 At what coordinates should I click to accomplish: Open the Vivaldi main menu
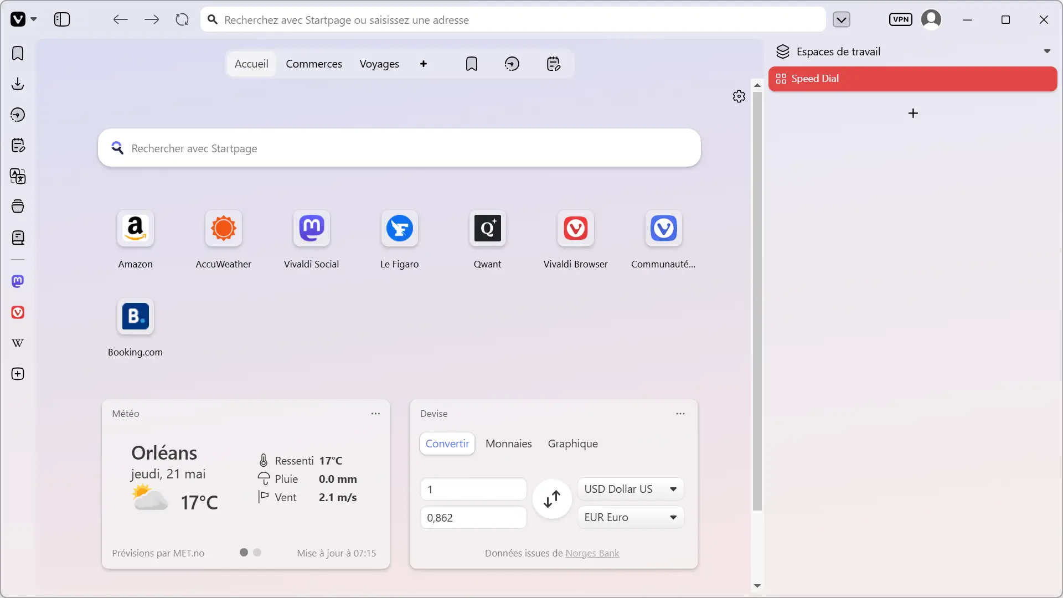pos(23,19)
